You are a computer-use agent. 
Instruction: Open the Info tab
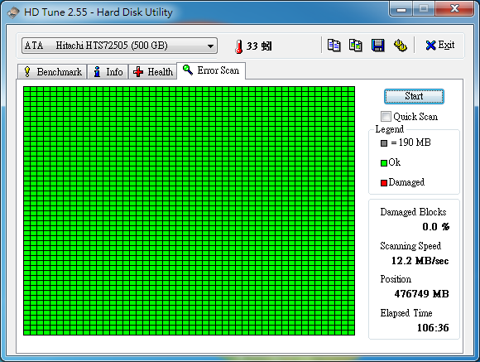108,72
